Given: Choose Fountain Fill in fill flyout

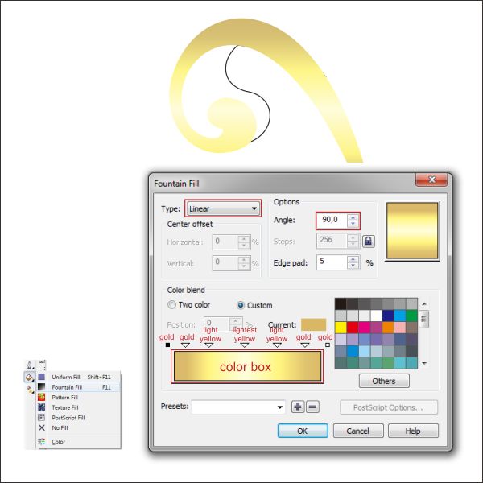Looking at the screenshot, I should point(67,387).
